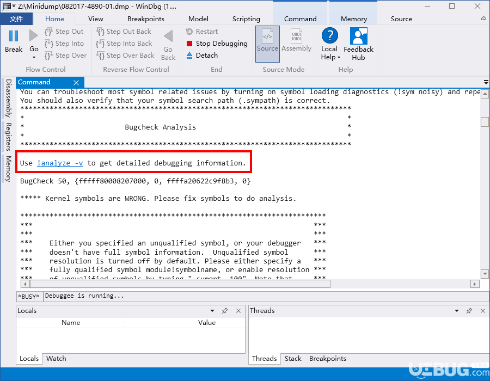This screenshot has height=381, width=490.
Task: Collapse the ribbon with chevron
Action: tap(483, 19)
